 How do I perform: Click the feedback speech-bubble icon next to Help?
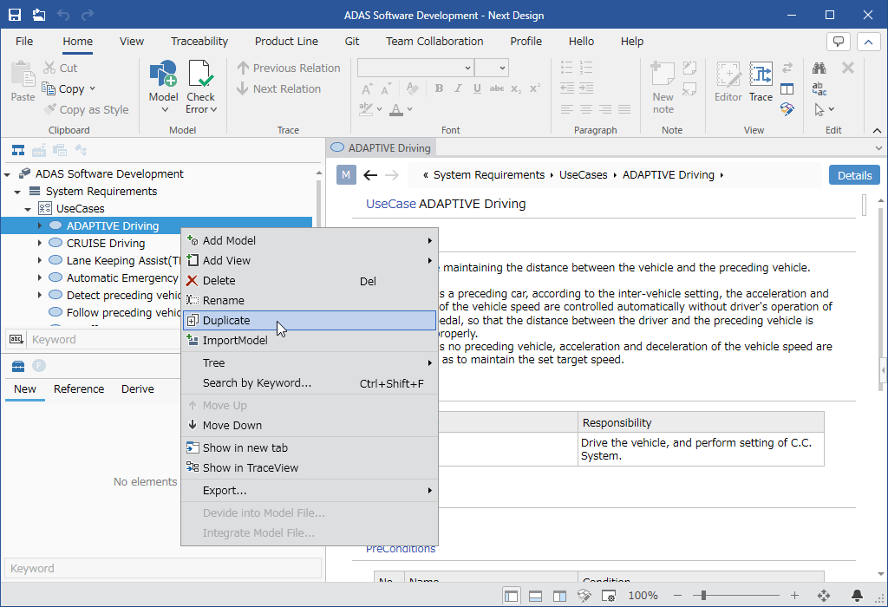(839, 42)
